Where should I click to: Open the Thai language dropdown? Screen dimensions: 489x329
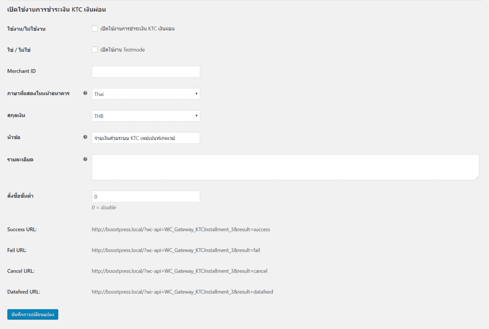(x=146, y=94)
